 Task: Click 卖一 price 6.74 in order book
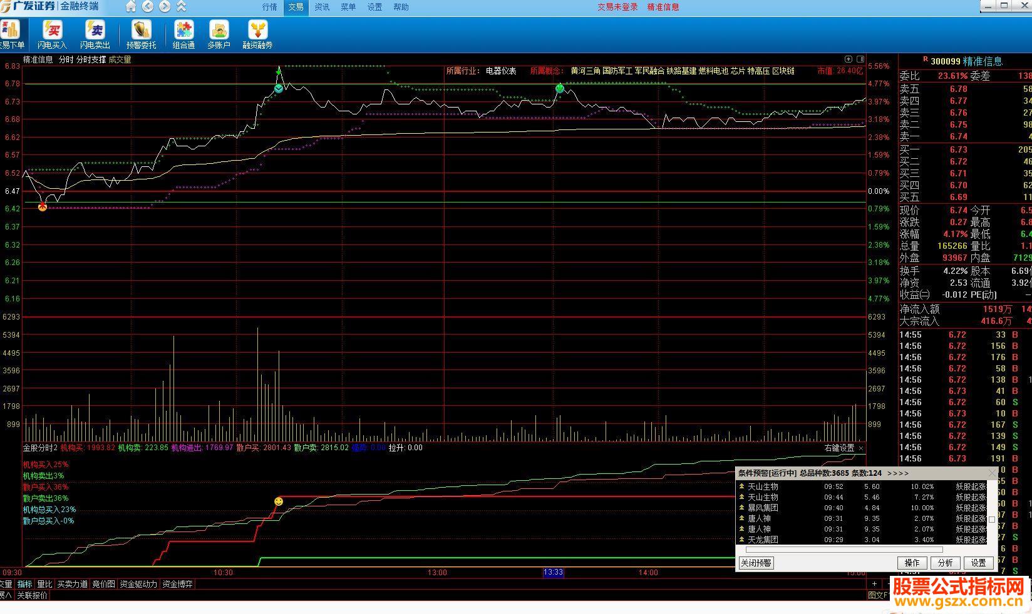tap(958, 136)
